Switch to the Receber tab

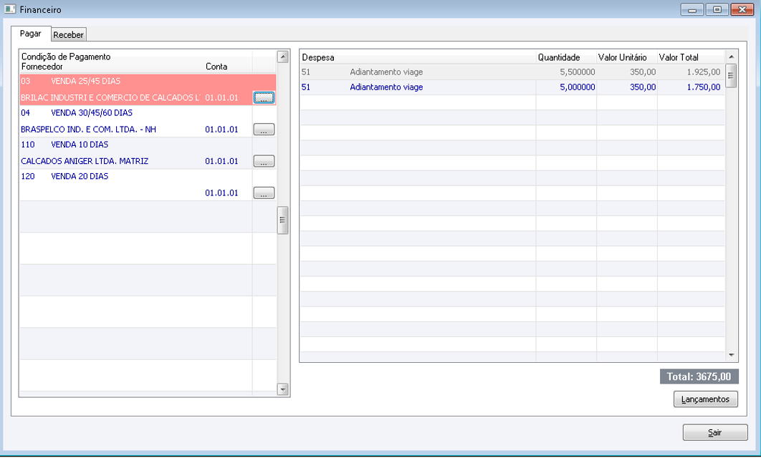[x=68, y=35]
